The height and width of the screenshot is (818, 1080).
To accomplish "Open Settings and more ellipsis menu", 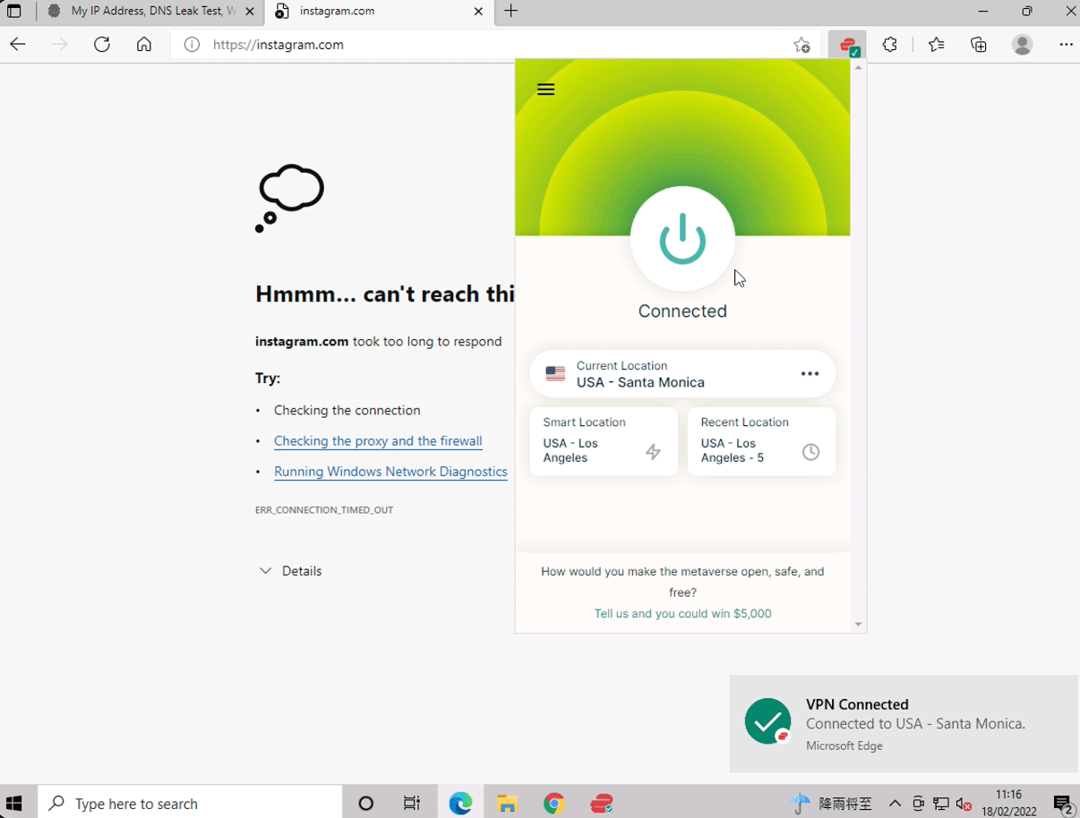I will [1066, 45].
